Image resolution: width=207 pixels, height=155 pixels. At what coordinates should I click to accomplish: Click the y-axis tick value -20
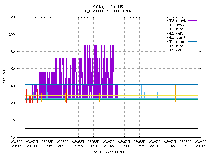coord(12,138)
